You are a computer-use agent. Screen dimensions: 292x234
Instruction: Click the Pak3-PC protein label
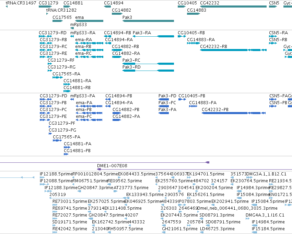click(x=167, y=103)
